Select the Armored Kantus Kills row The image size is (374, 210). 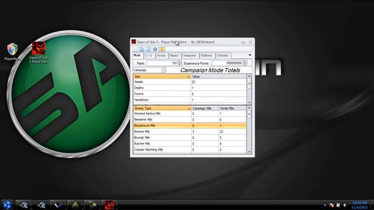tap(190, 114)
